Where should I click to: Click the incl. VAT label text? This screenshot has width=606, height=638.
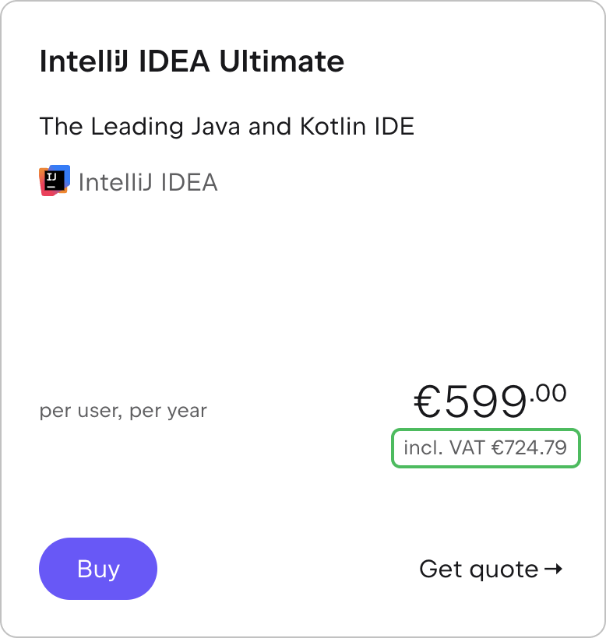[443, 448]
